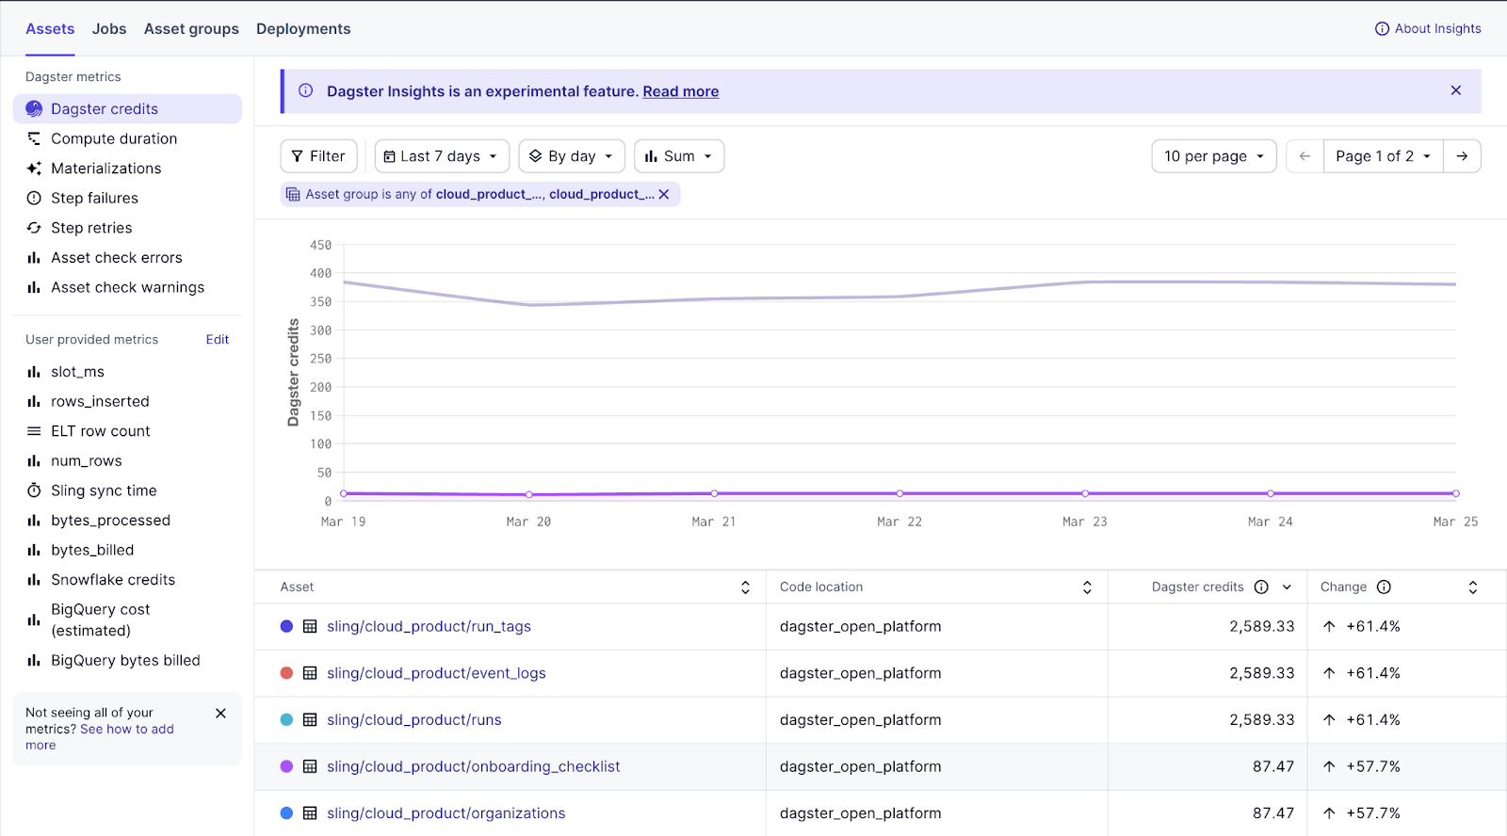Close the 'Not seeing all of your metrics' notice
Viewport: 1507px width, 836px height.
click(x=220, y=714)
